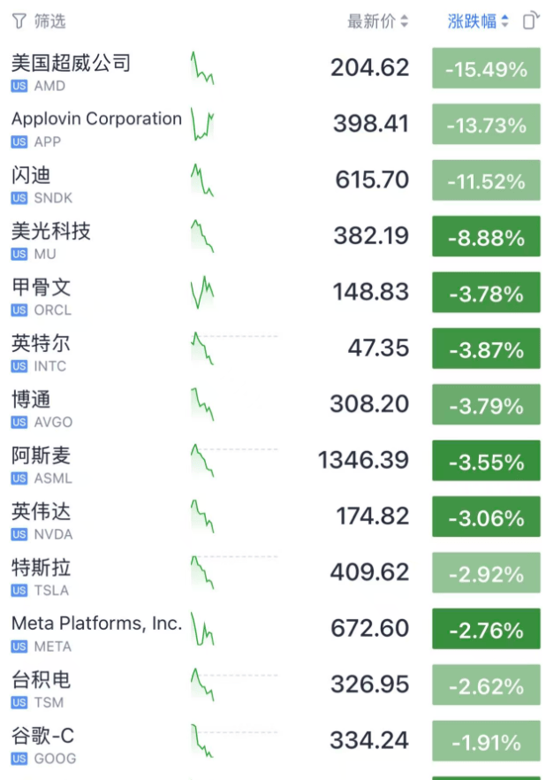
Task: Click the US market badge beside AMD
Action: click(19, 86)
